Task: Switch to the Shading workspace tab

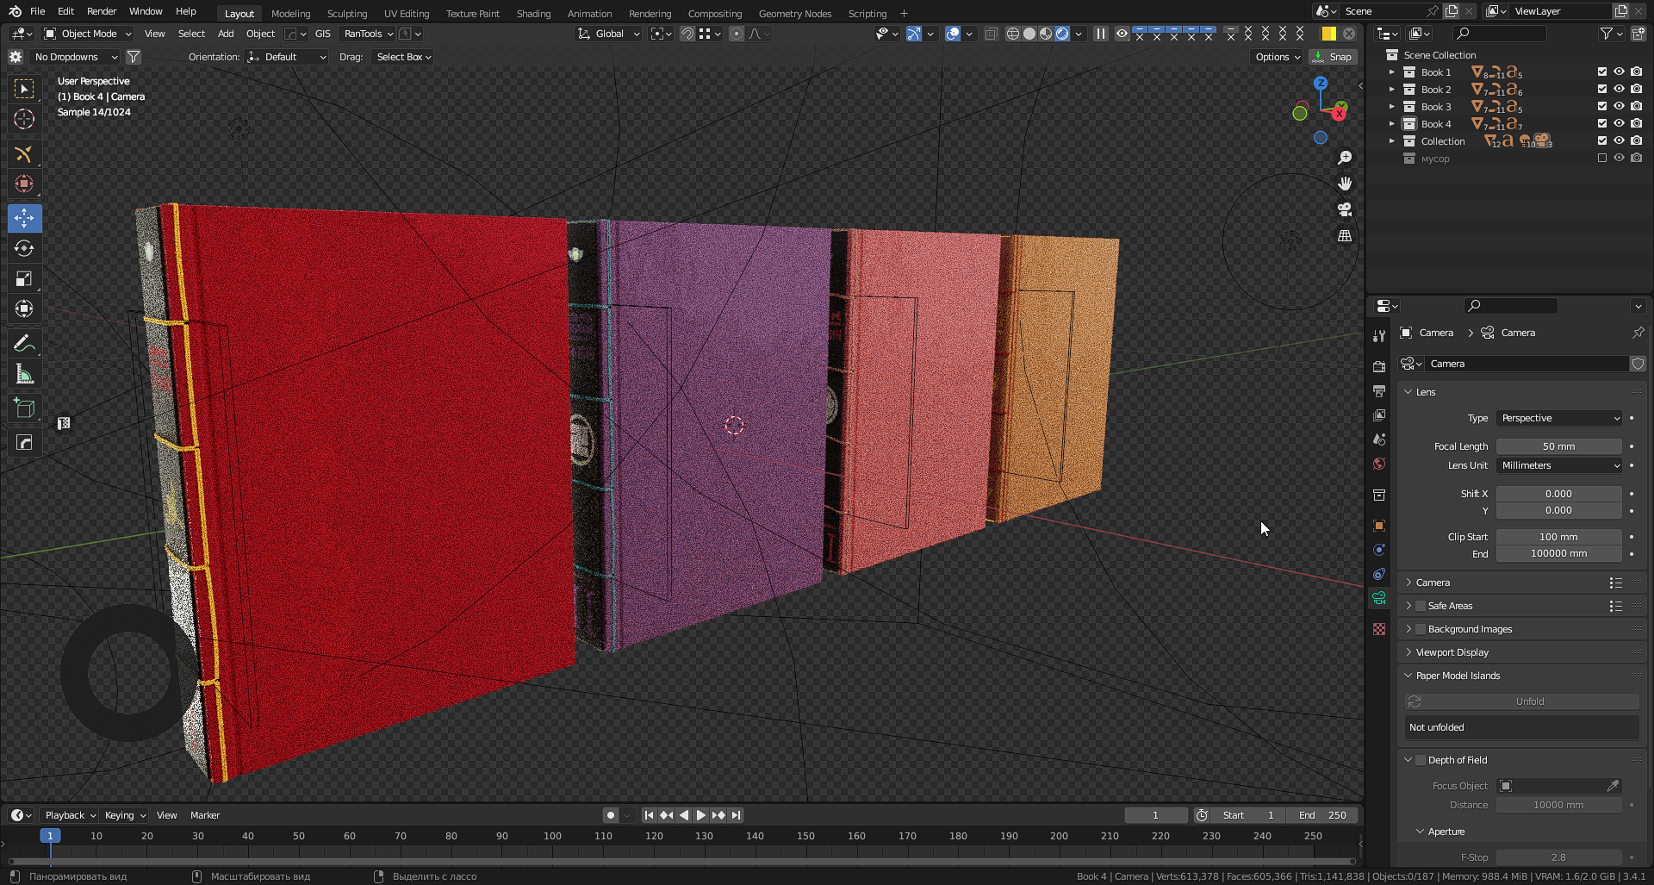Action: 533,13
